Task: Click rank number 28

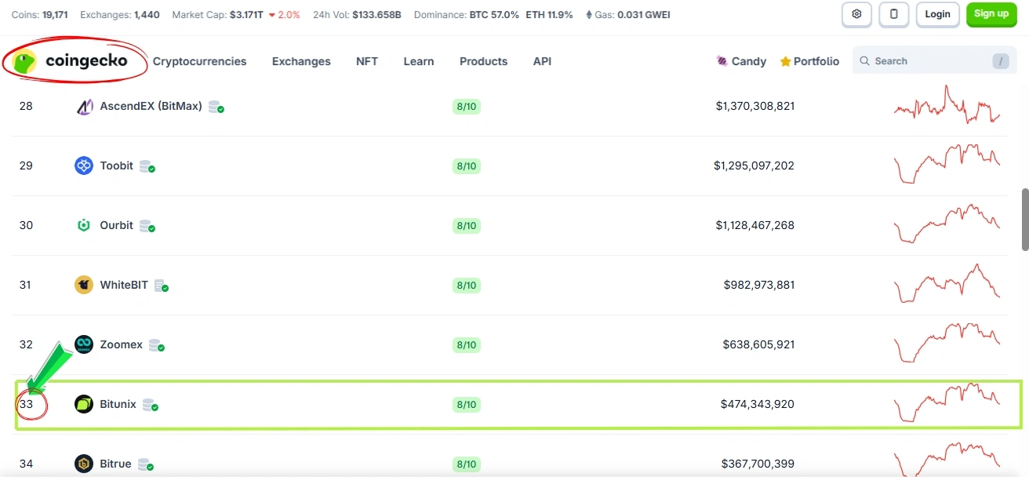Action: pos(26,106)
